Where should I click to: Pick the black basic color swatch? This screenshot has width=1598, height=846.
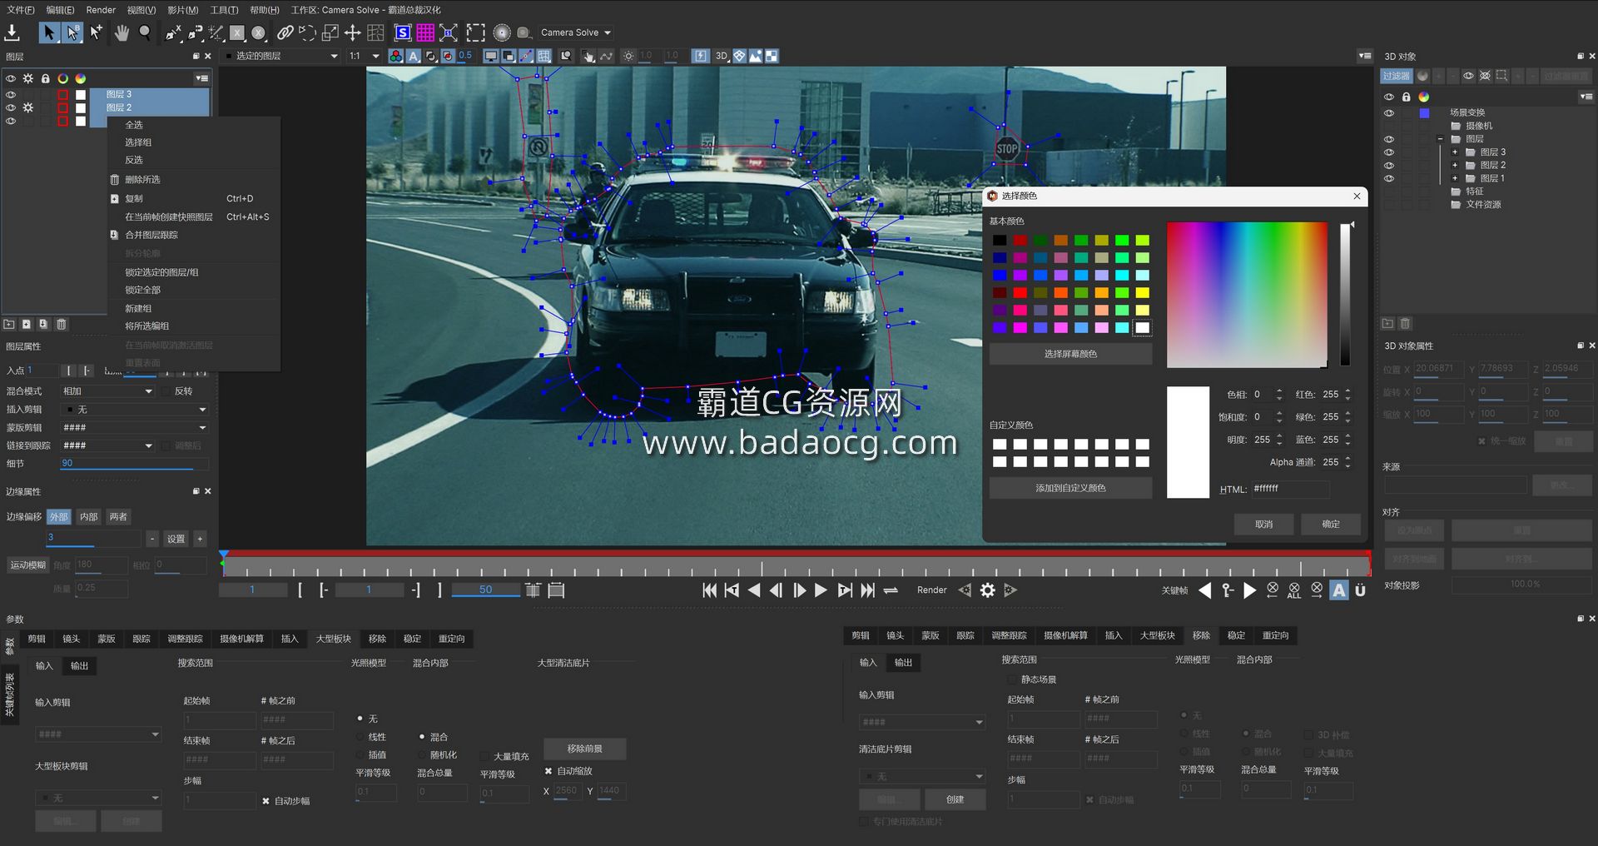[1000, 241]
